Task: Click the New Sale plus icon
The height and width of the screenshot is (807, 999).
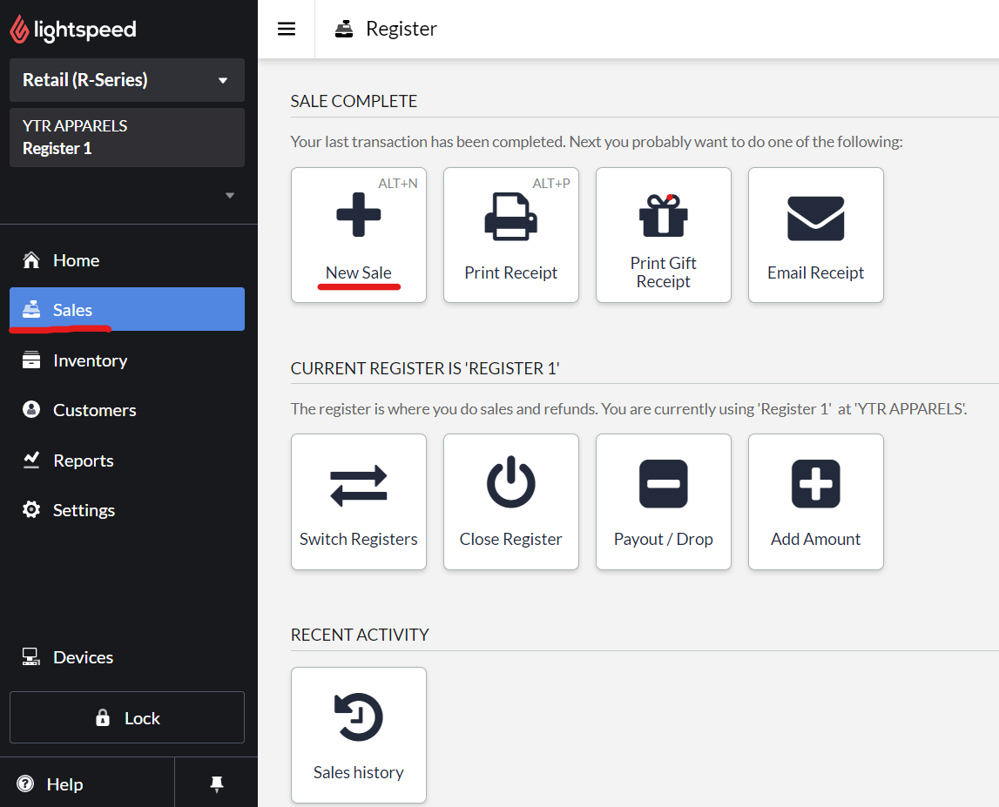Action: (358, 214)
